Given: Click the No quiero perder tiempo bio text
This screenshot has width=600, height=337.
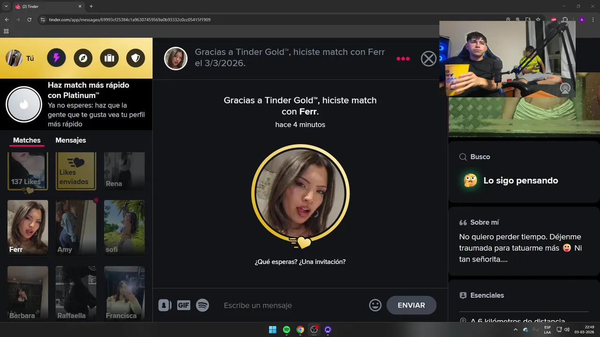Looking at the screenshot, I should [x=521, y=248].
